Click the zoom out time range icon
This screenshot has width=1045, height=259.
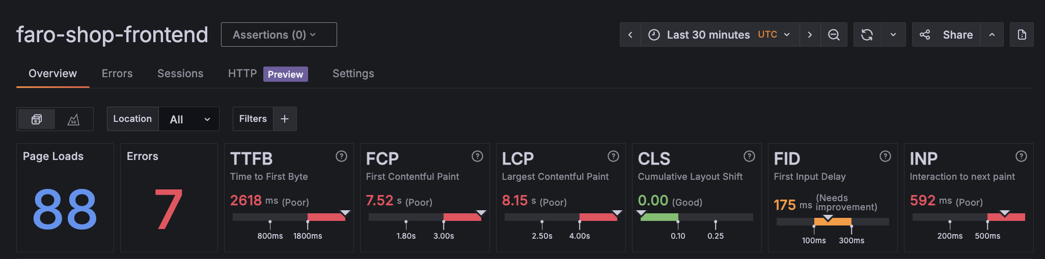click(x=834, y=35)
